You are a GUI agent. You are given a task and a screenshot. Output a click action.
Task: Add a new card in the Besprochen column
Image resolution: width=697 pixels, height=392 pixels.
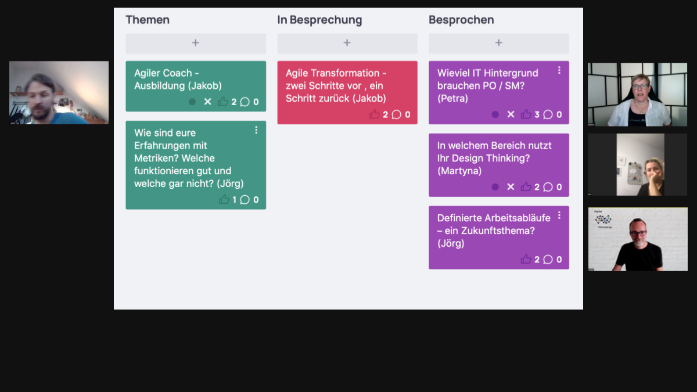point(498,43)
